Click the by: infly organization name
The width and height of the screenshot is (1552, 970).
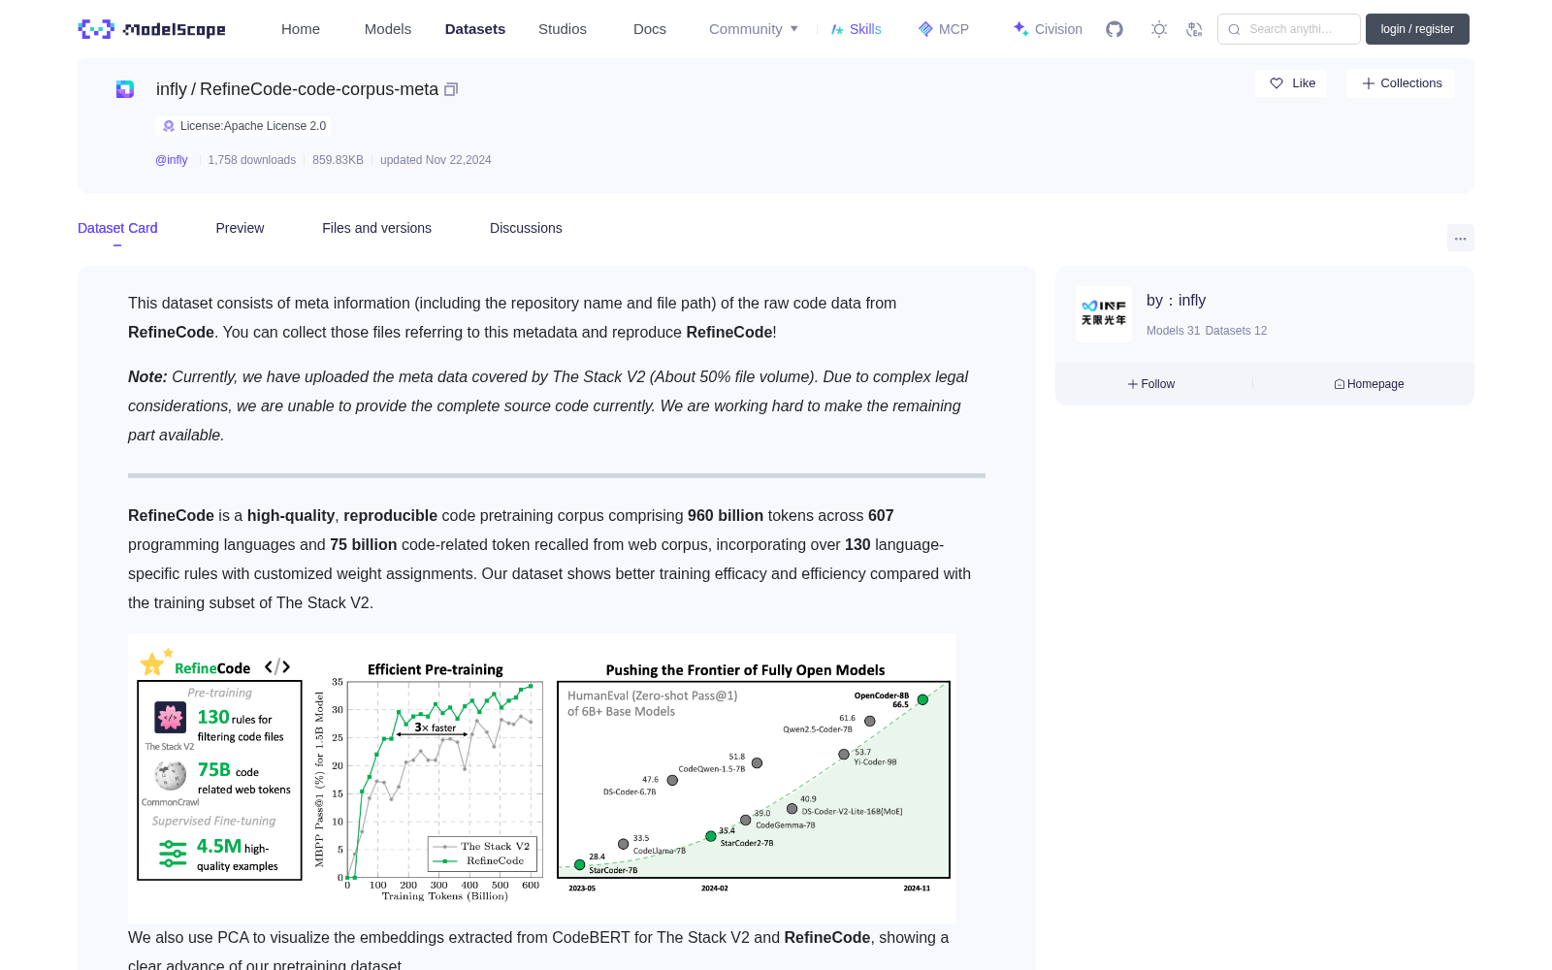click(x=1176, y=301)
